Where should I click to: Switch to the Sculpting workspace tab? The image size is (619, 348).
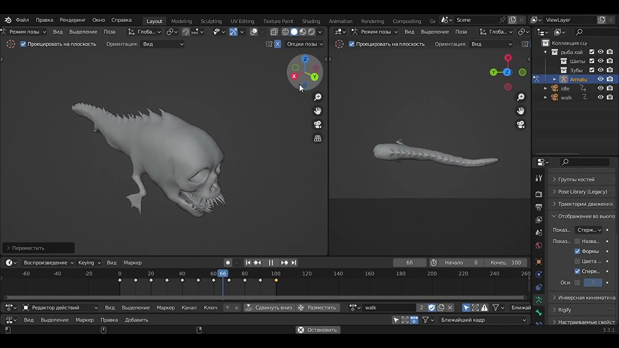pos(211,21)
